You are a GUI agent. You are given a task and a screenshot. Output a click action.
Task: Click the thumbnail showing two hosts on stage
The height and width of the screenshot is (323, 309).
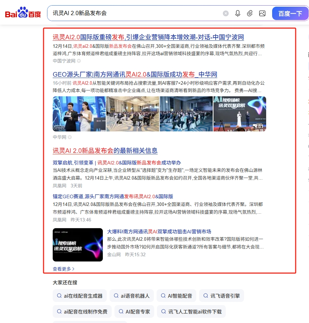79,114
